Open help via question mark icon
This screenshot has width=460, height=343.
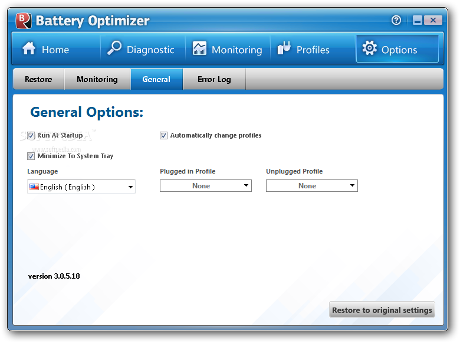click(x=396, y=20)
